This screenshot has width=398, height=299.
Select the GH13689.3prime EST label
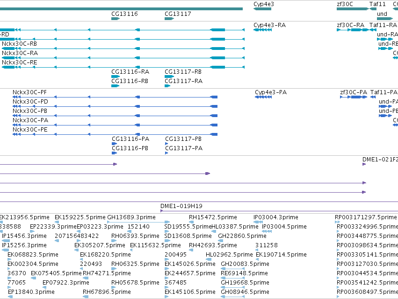[131, 217]
